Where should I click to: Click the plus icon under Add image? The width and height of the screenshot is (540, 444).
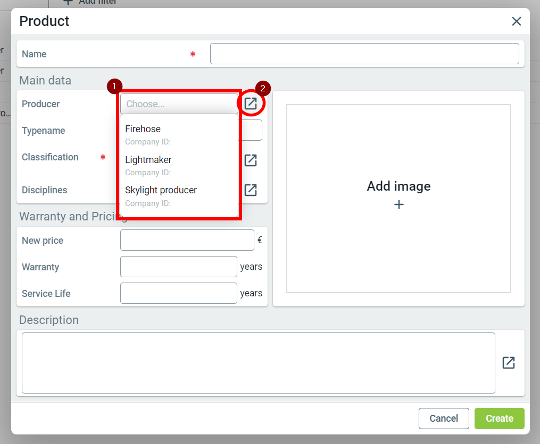[x=399, y=204]
